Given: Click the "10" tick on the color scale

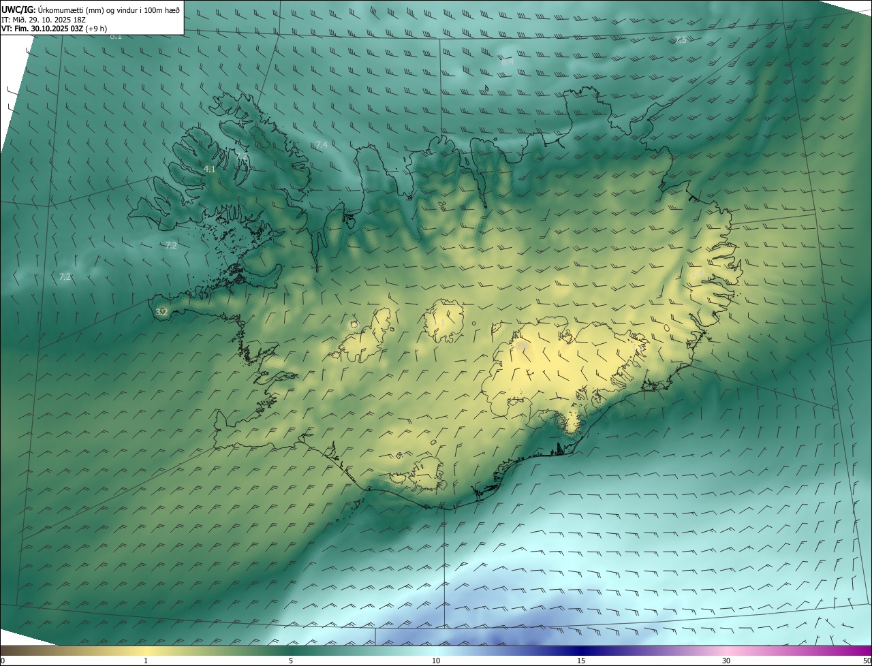Looking at the screenshot, I should tap(436, 661).
